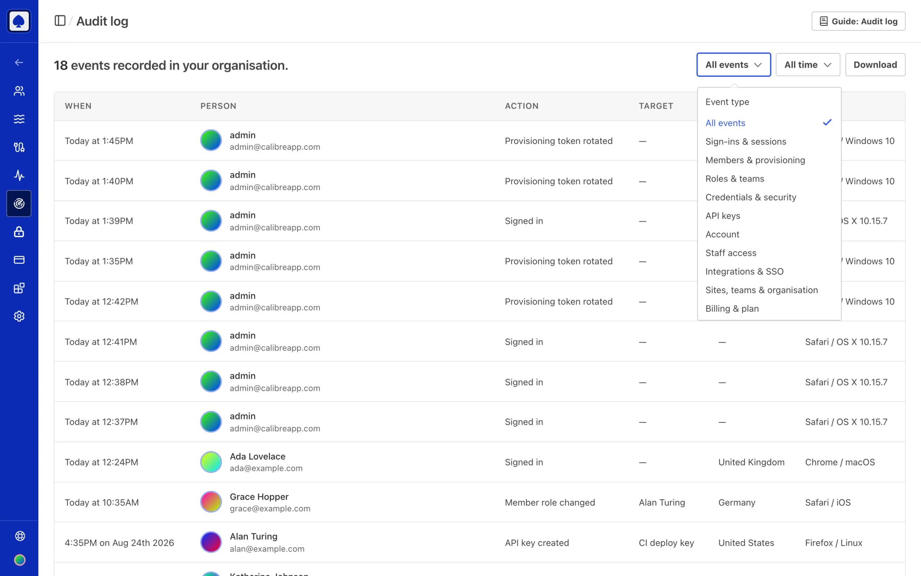Toggle the sidebar panel icon beside Audit log
The image size is (921, 576).
point(60,21)
